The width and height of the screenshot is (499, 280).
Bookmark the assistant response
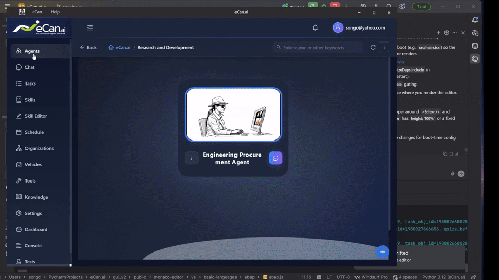(x=451, y=154)
